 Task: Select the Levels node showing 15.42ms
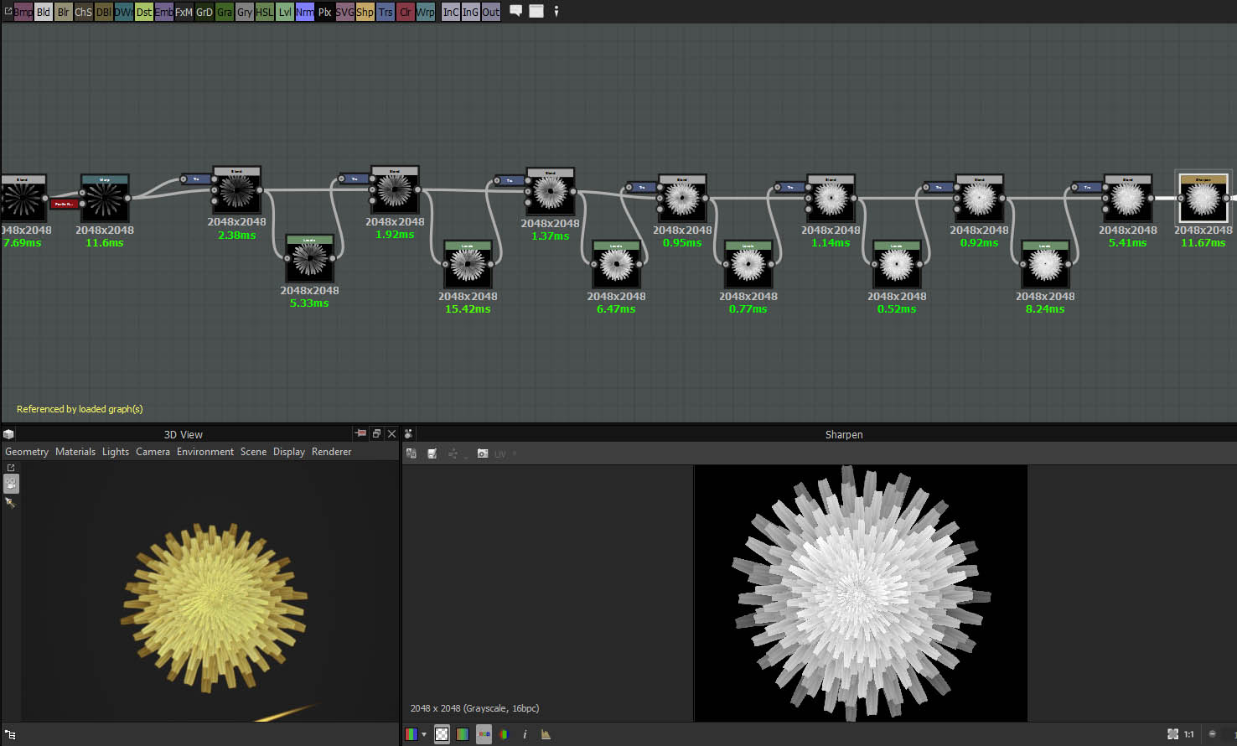tap(468, 265)
